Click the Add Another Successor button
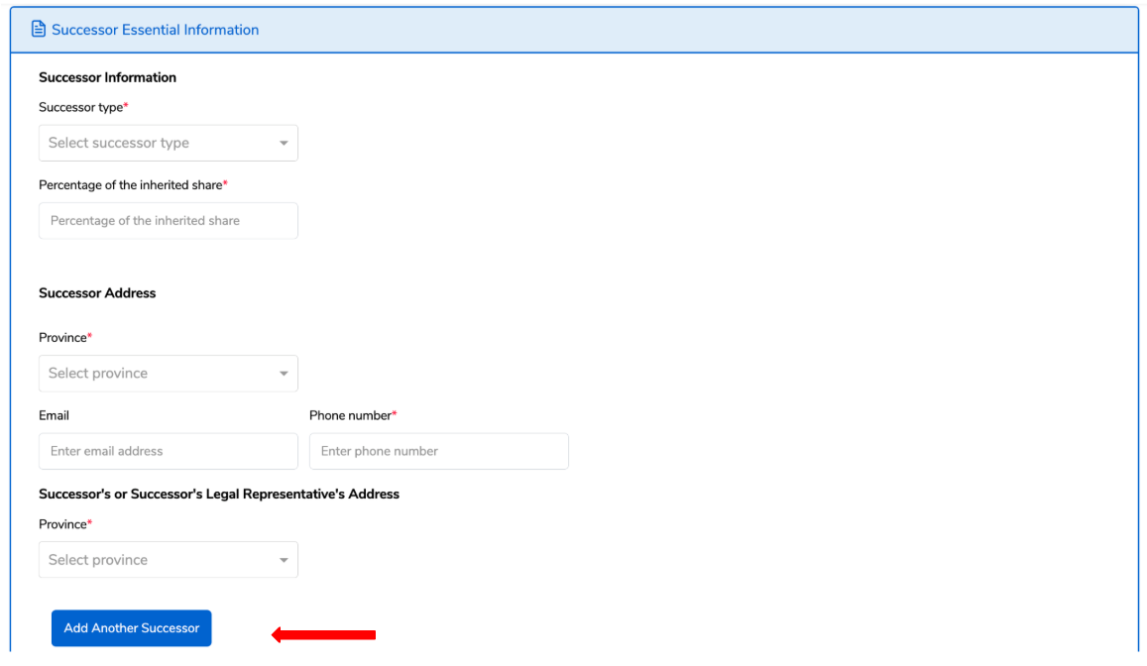Screen dimensions: 1147x666 click(132, 628)
